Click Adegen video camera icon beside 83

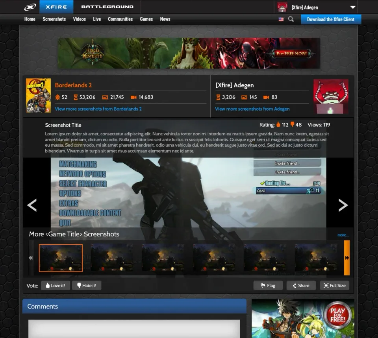[266, 97]
